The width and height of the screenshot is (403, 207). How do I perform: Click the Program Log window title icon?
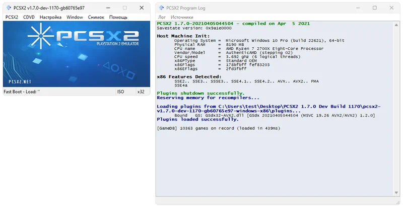pyautogui.click(x=161, y=8)
